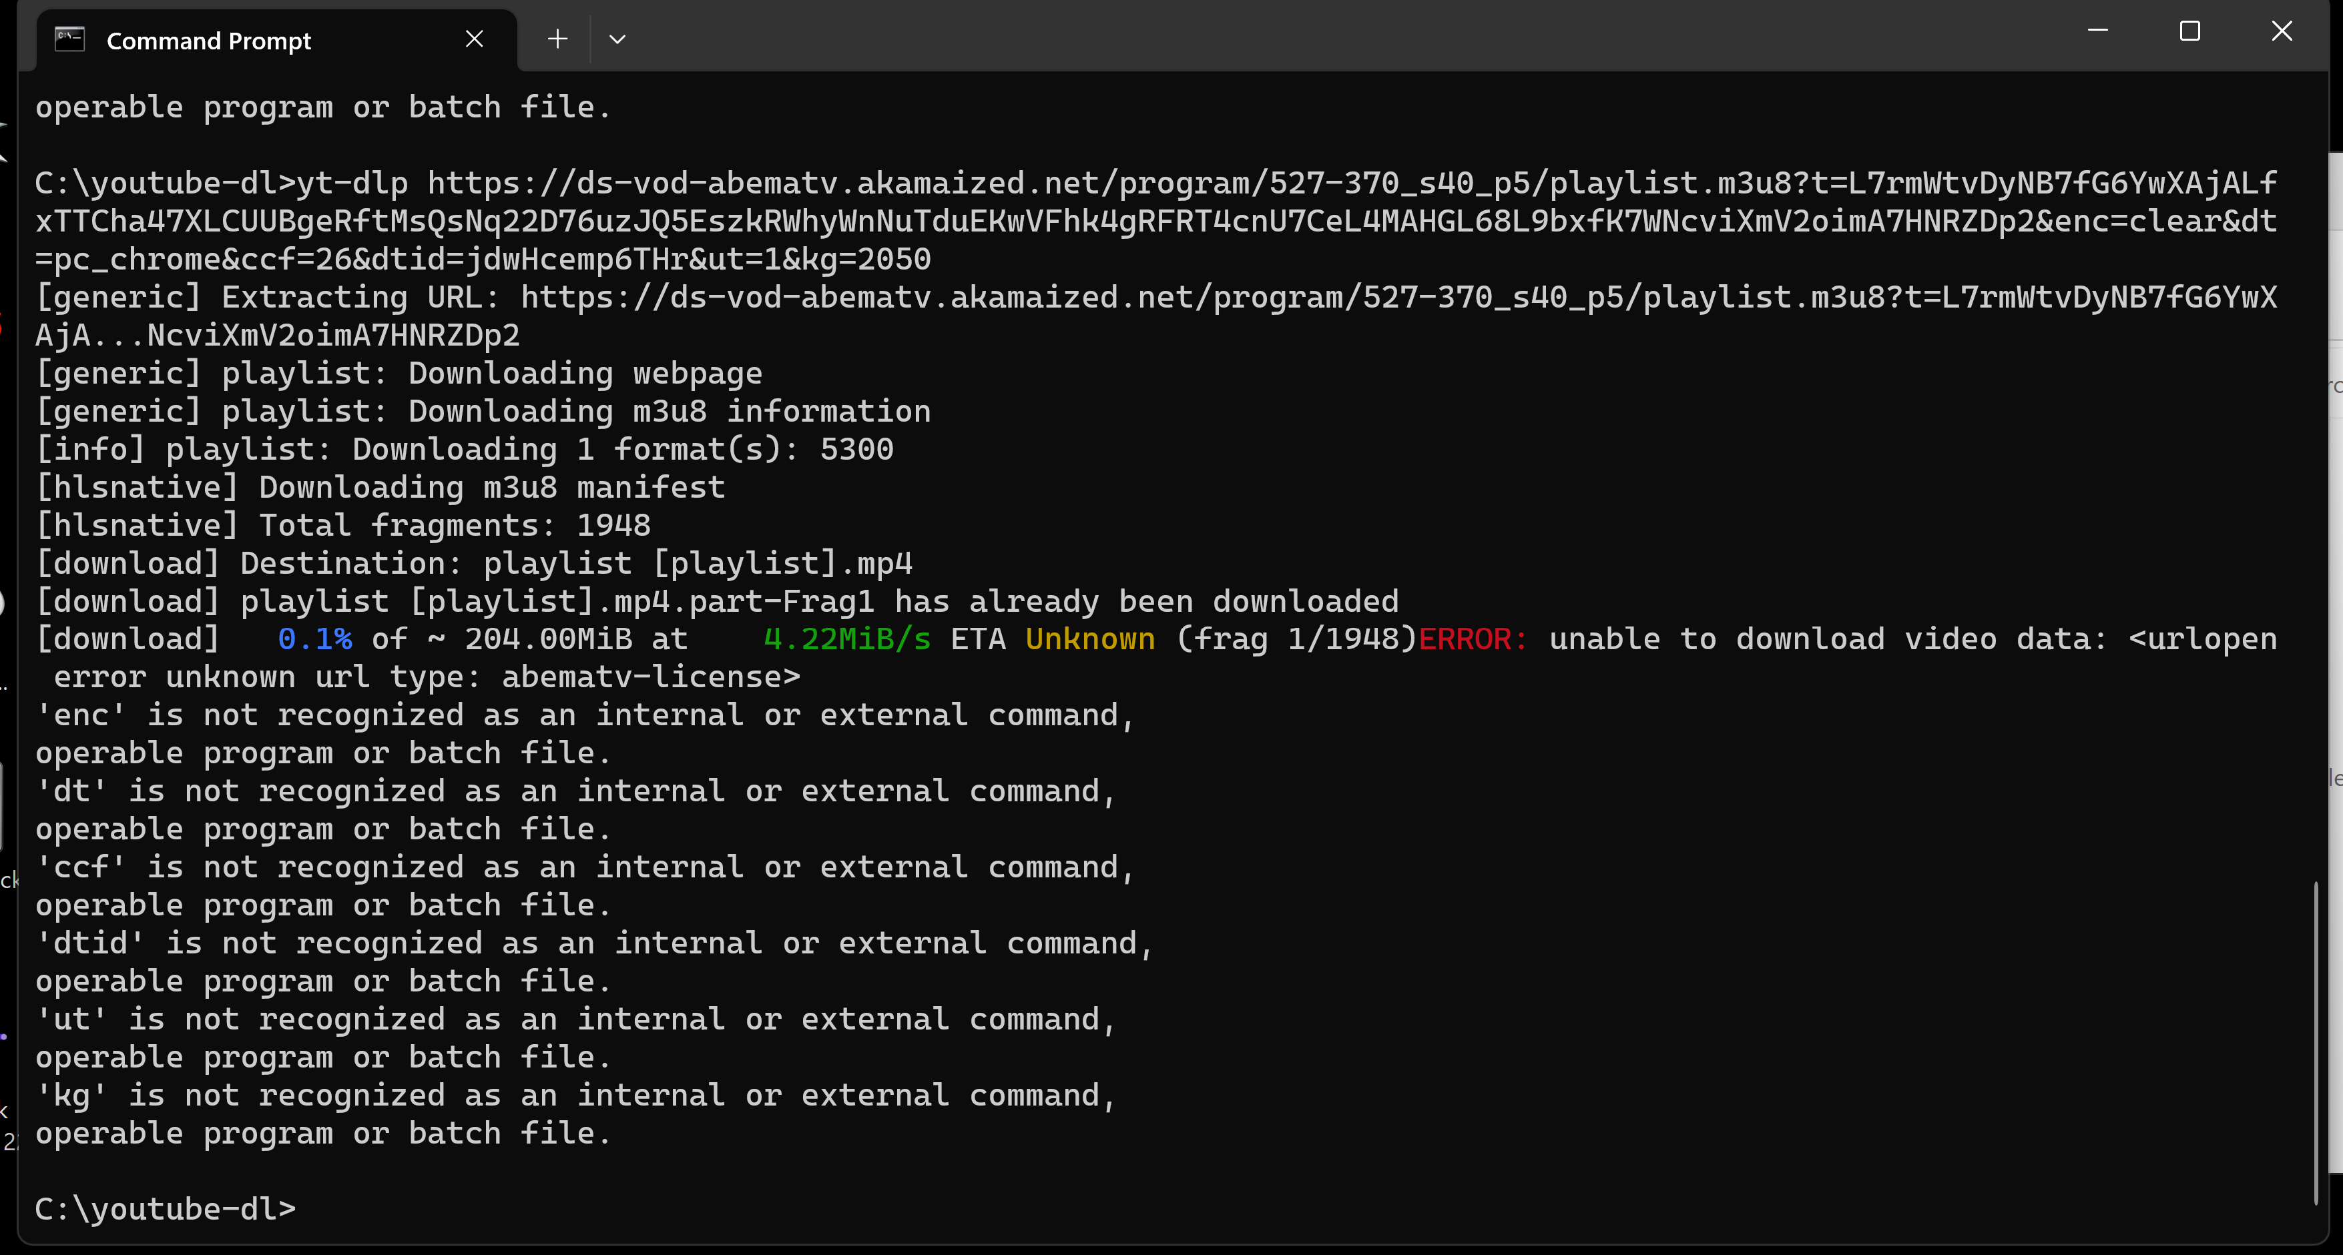This screenshot has height=1255, width=2343.
Task: Click the Total fragments: 1948 line
Action: (x=343, y=526)
